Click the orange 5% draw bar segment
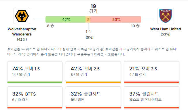Image resolution: width=188 pixels, height=111 pixels. click(88, 19)
